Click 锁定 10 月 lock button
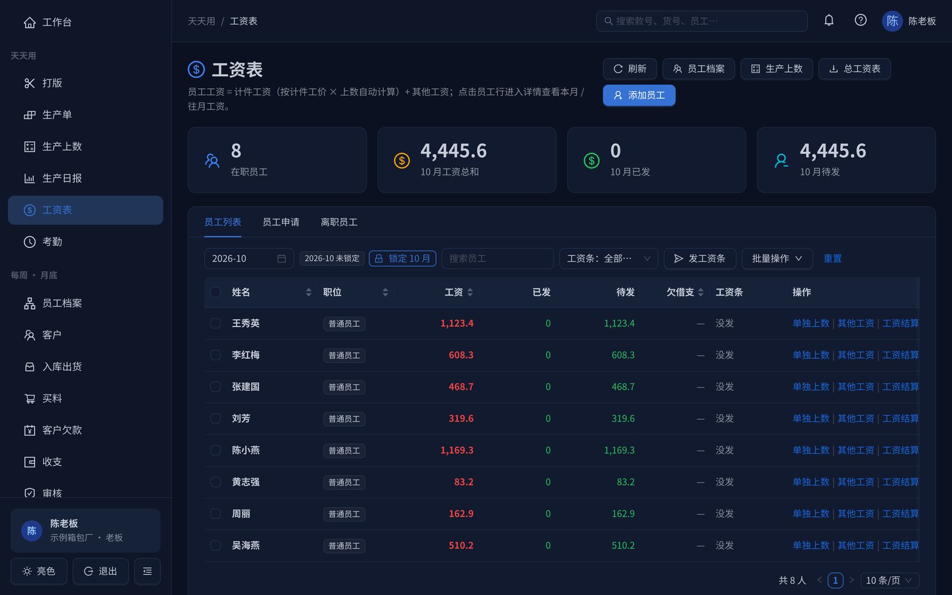 [x=403, y=258]
